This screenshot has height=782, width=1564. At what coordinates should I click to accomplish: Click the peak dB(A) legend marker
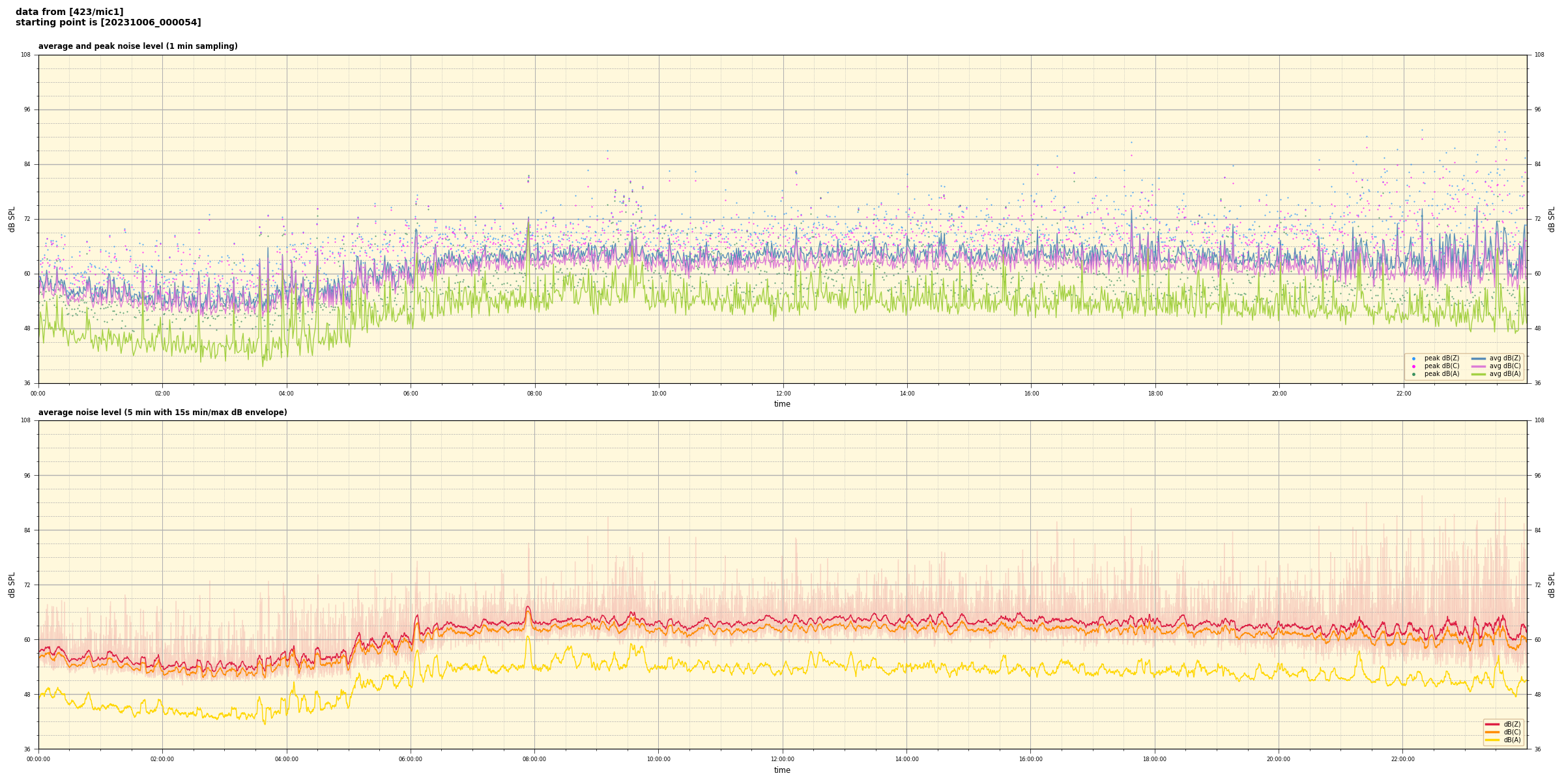point(1413,374)
